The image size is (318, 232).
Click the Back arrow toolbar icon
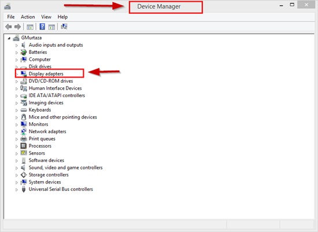(9, 27)
